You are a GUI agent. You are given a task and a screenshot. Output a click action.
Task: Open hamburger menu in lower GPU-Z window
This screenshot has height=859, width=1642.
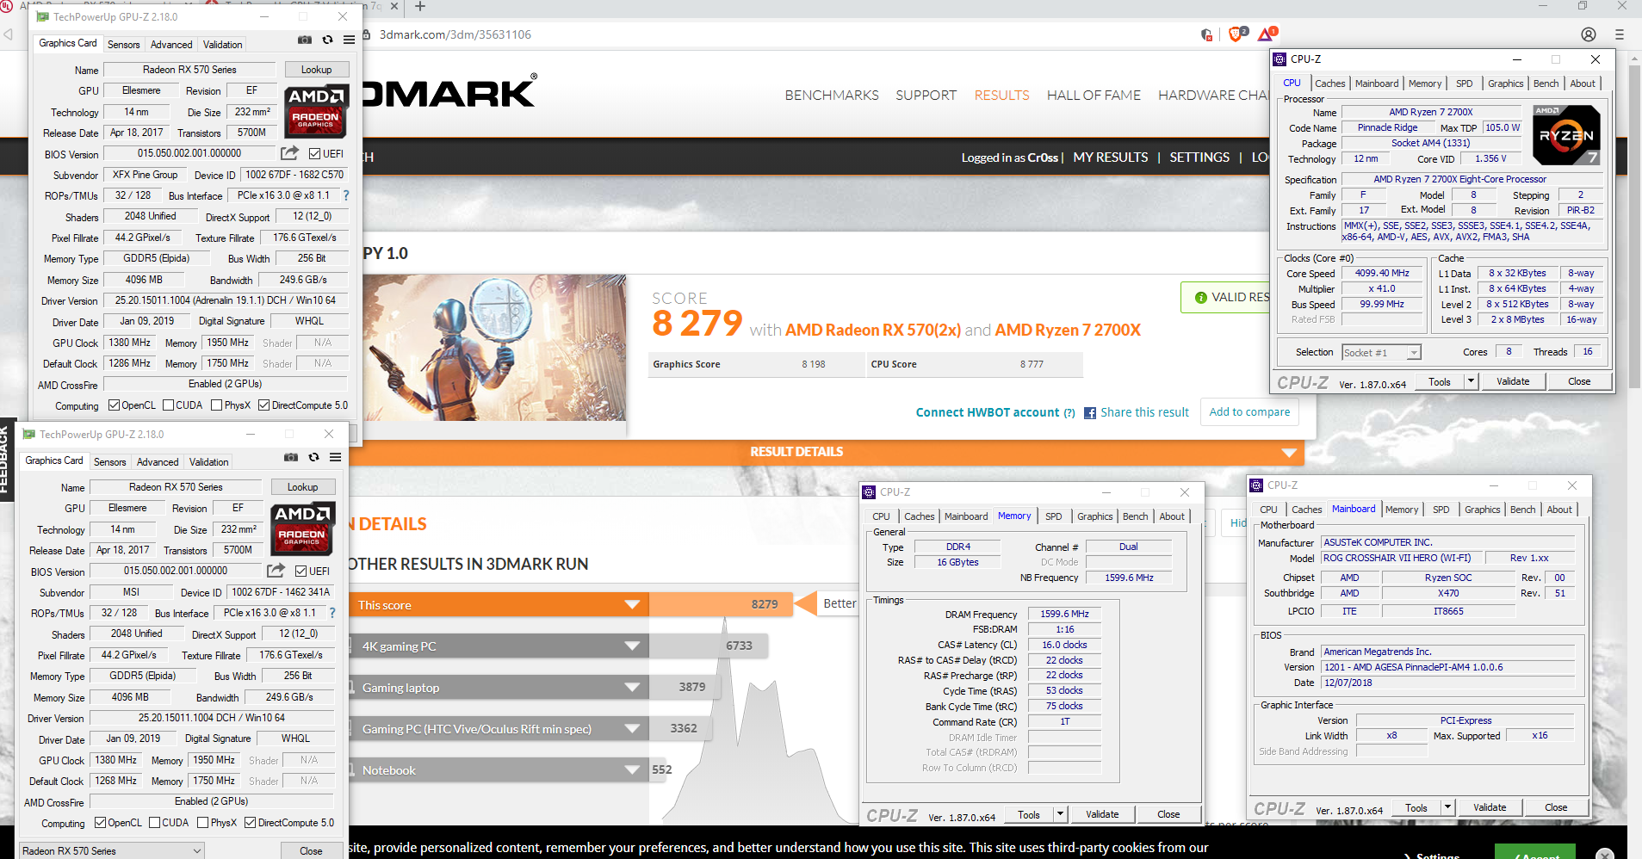click(335, 457)
